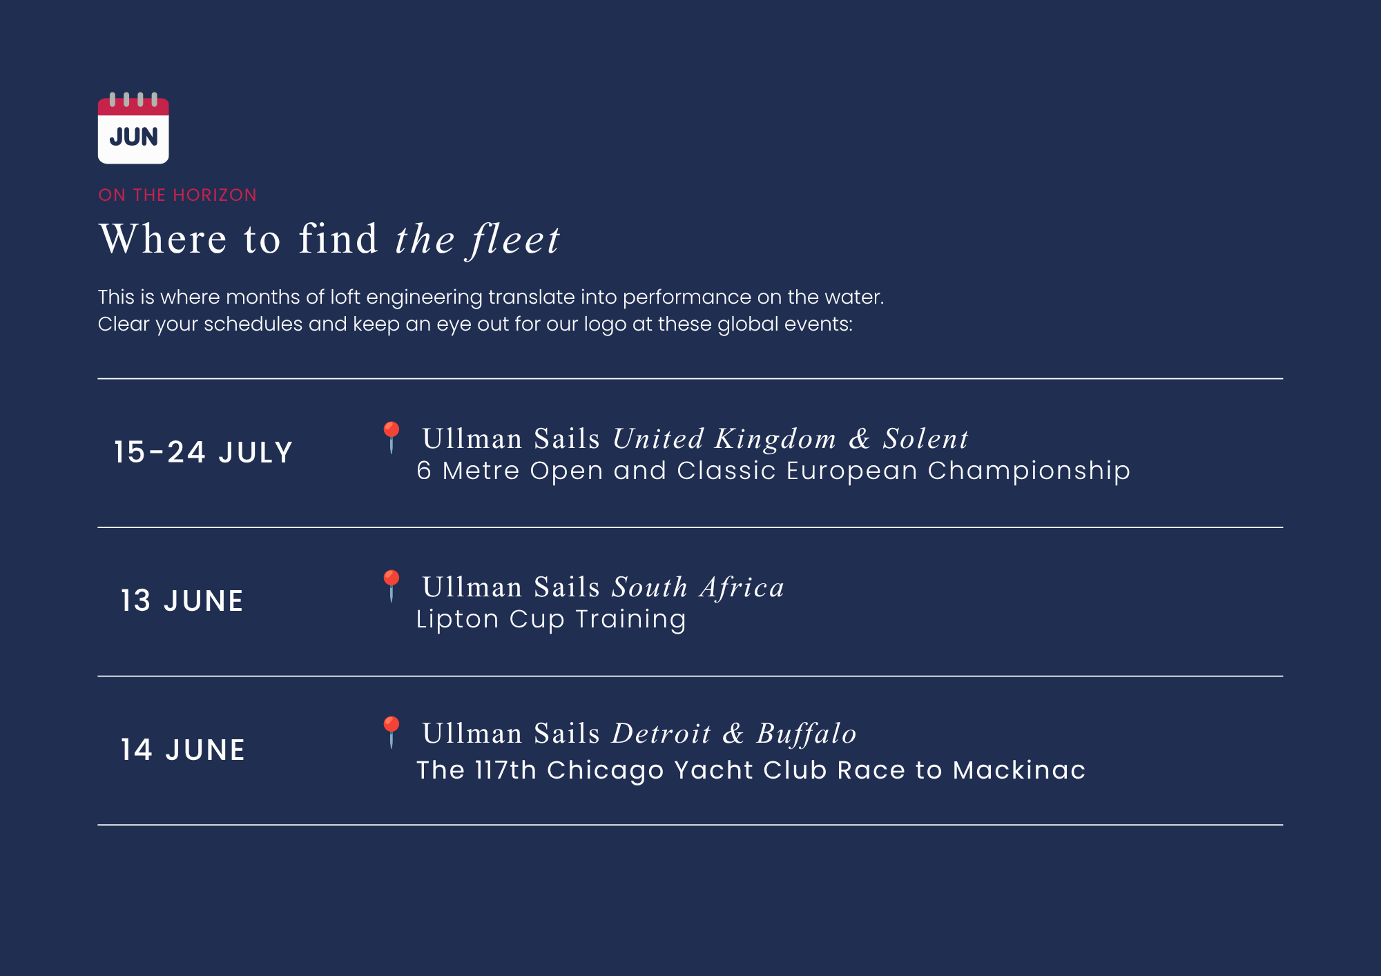This screenshot has width=1381, height=976.
Task: Click the pin icon beside United Kingdom & Solent
Action: click(x=392, y=438)
